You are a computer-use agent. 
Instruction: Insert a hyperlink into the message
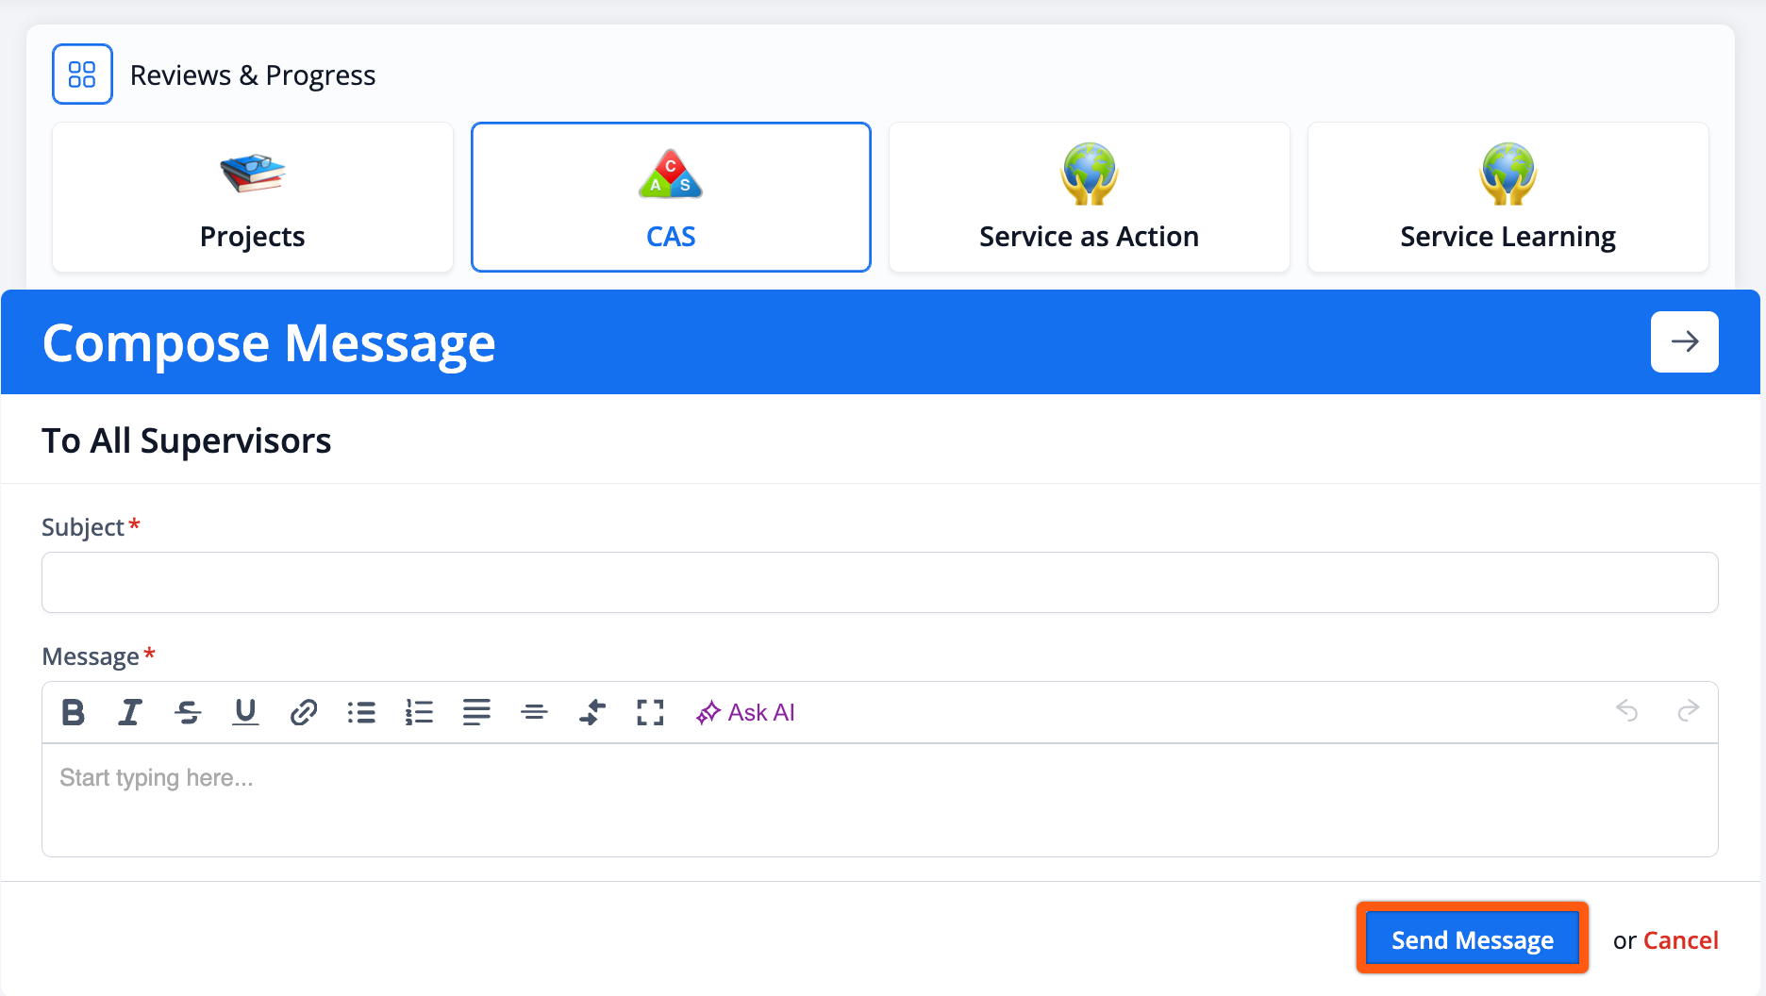(x=303, y=712)
